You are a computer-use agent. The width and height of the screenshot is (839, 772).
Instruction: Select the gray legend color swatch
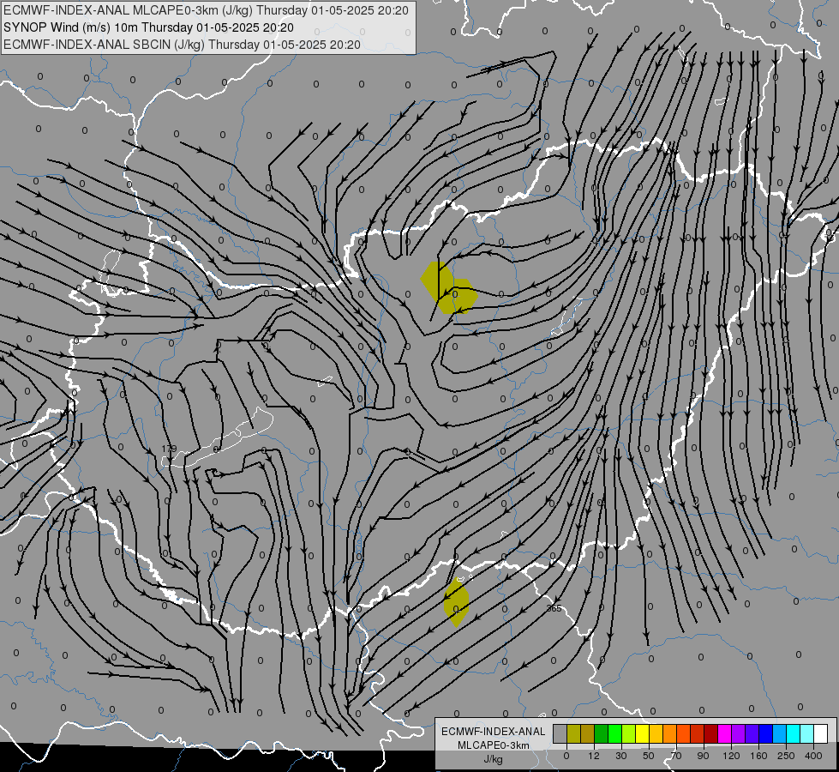(560, 733)
